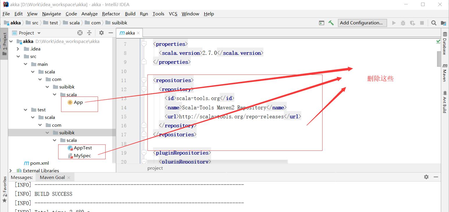Screen dimensions: 449x212
Task: Open the VCS menu
Action: coord(173,14)
